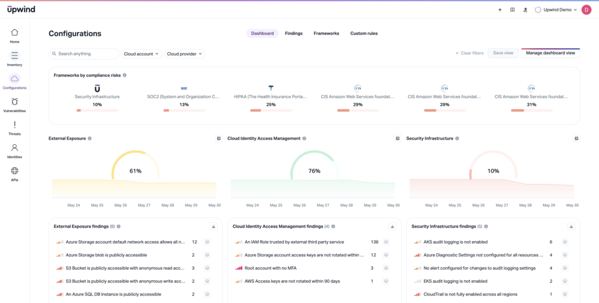Image resolution: width=599 pixels, height=303 pixels.
Task: Click shield icon on IAM Role trusted row
Action: tap(386, 242)
